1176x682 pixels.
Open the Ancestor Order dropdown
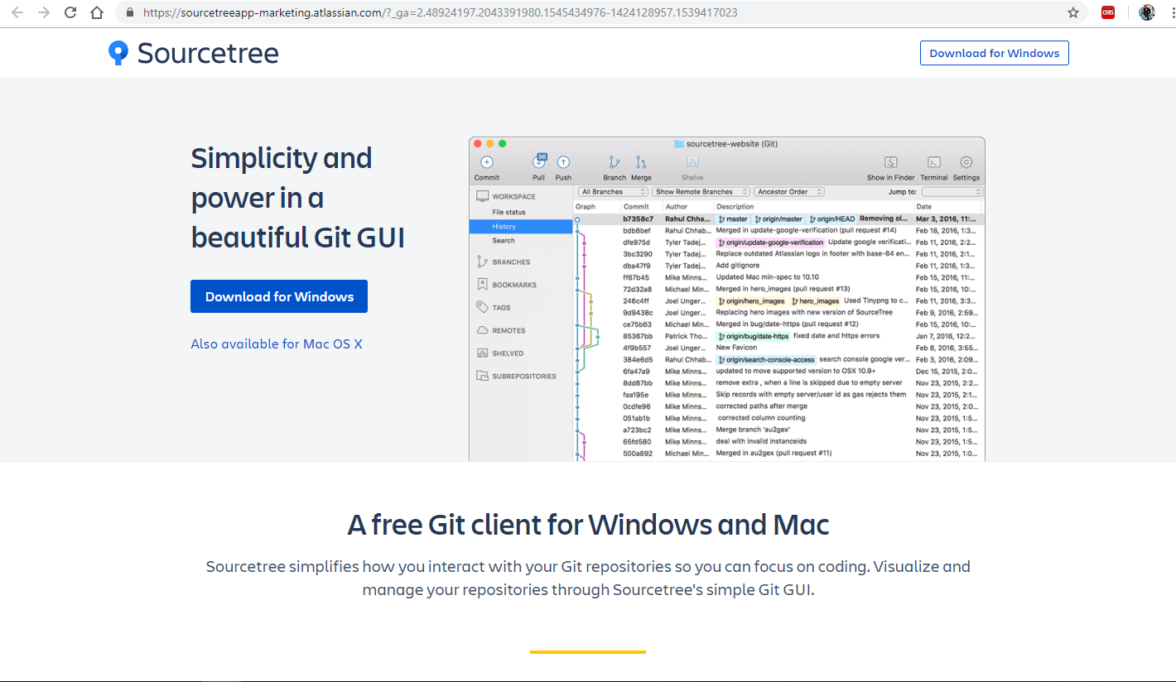click(789, 191)
